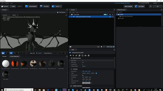Viewport: 163px width, 91px height.
Task: Open the HELP CENTER button
Action: click(x=128, y=6)
